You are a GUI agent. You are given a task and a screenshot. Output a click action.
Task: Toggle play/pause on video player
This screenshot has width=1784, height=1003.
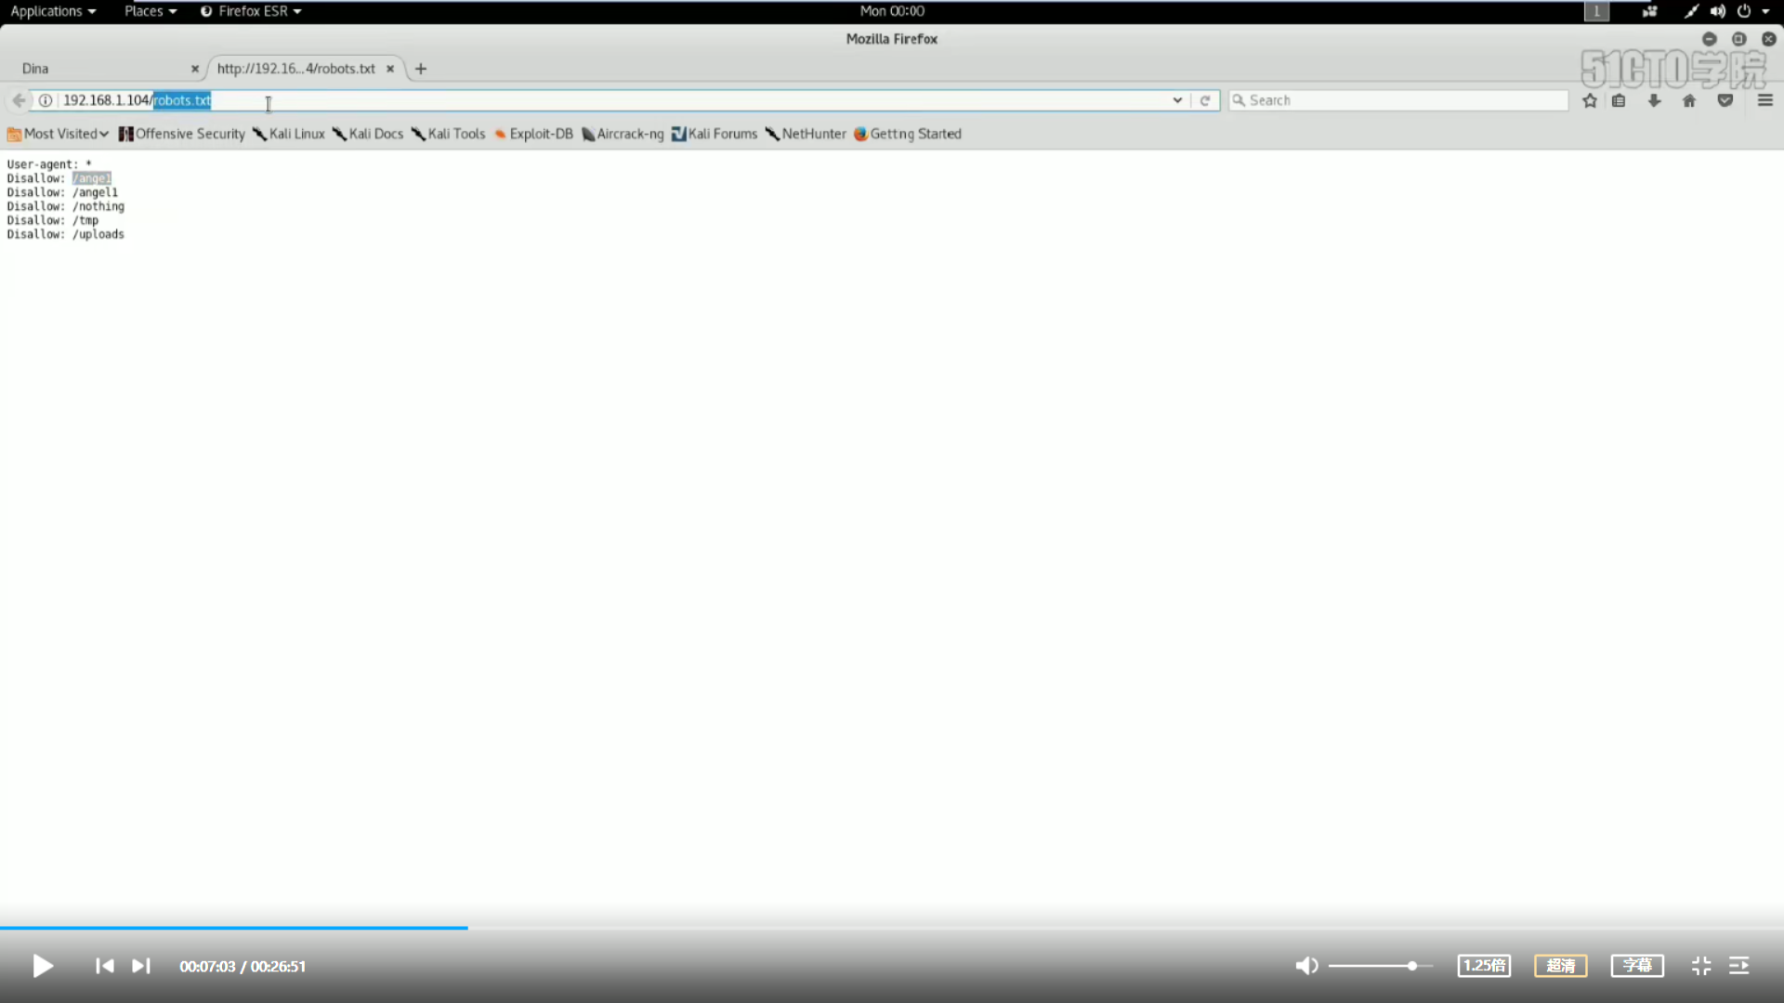pyautogui.click(x=42, y=966)
